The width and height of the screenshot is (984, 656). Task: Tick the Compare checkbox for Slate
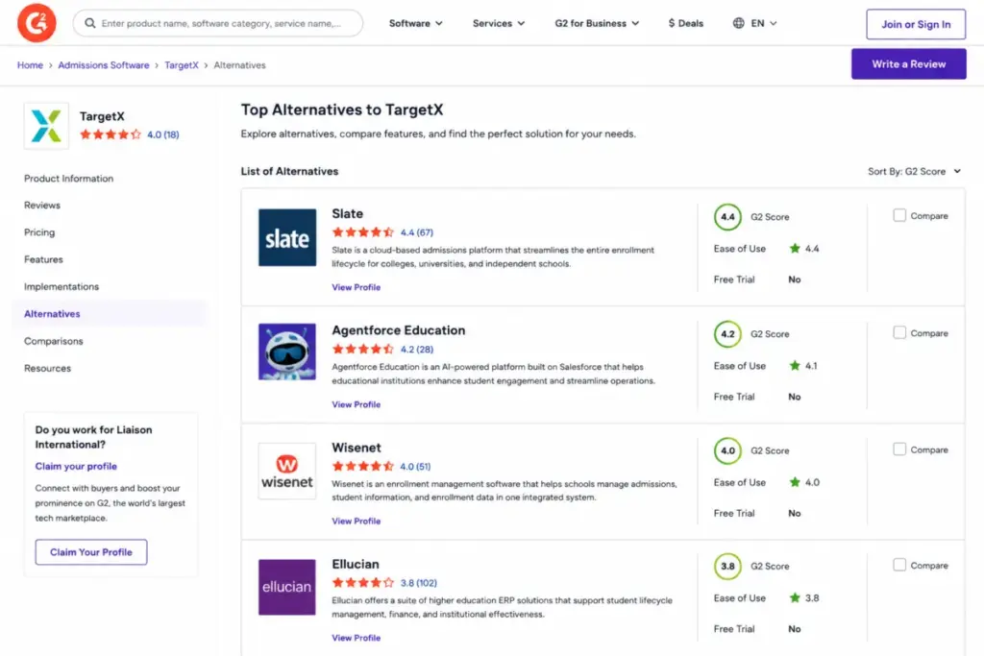click(899, 216)
